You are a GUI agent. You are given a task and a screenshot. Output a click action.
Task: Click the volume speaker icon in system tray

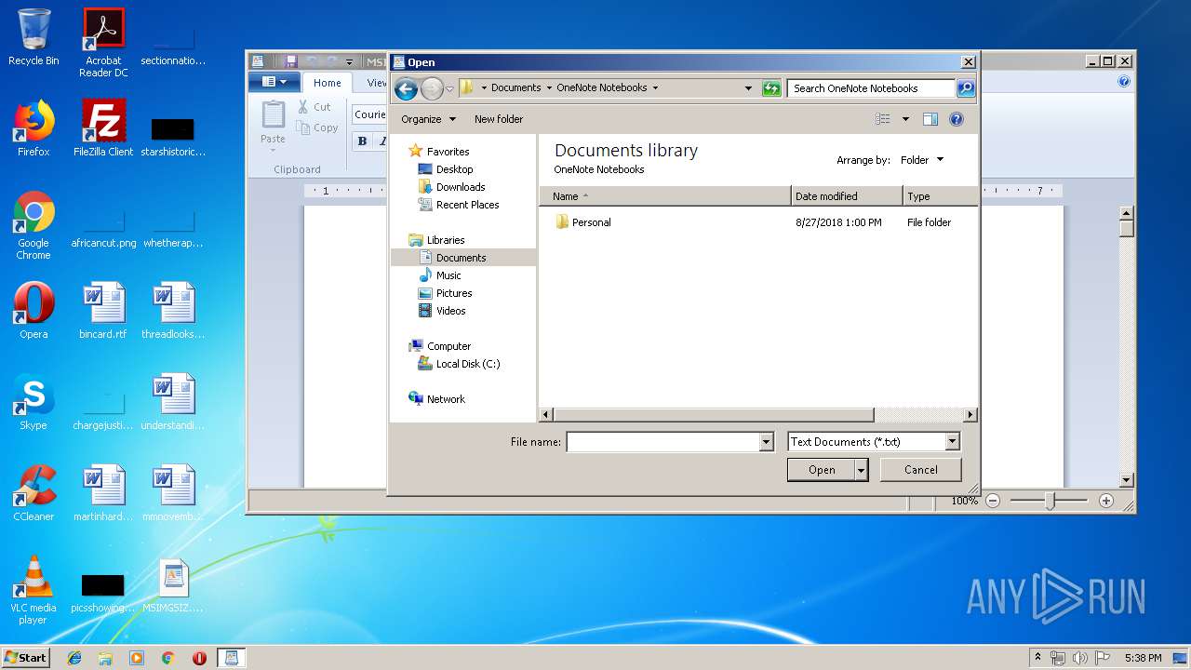1080,658
